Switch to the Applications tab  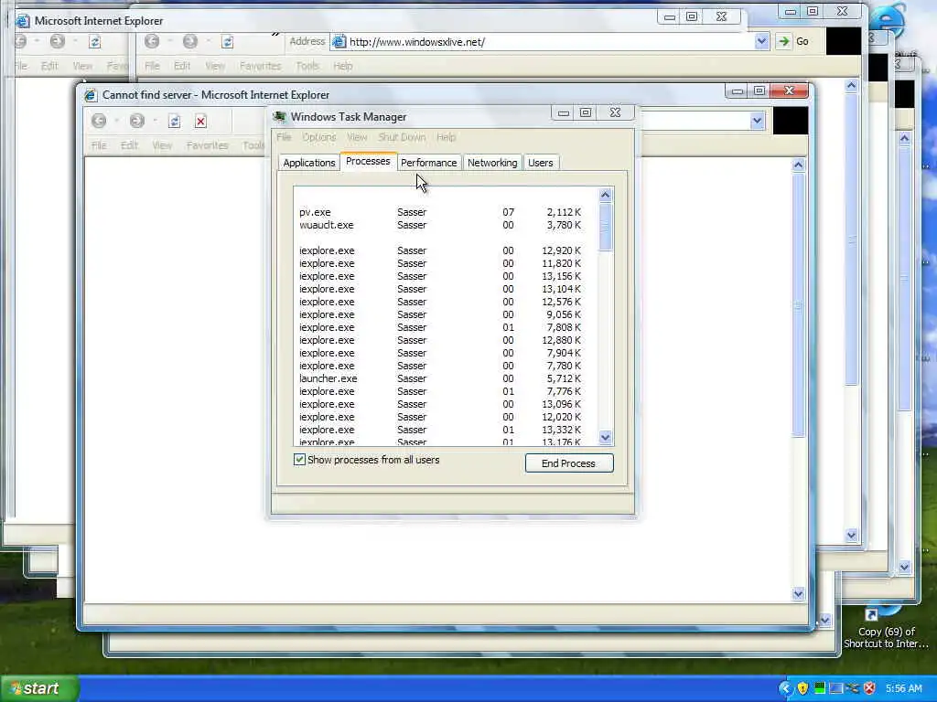point(309,163)
